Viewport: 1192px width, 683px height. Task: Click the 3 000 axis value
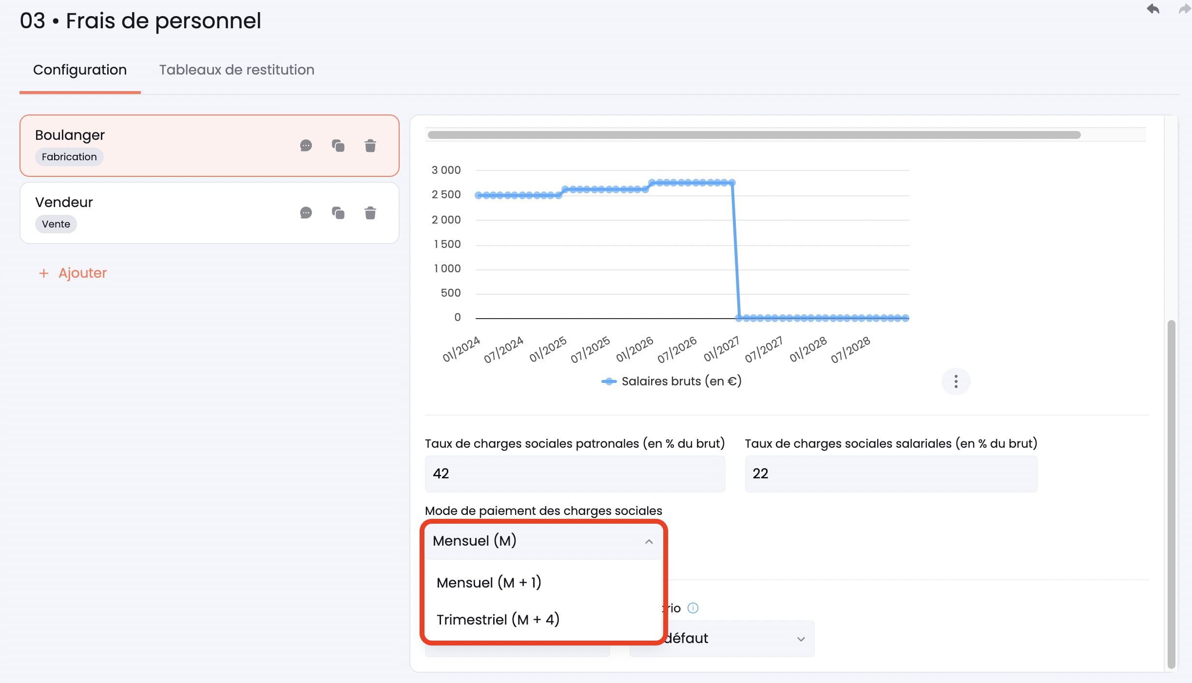(446, 170)
